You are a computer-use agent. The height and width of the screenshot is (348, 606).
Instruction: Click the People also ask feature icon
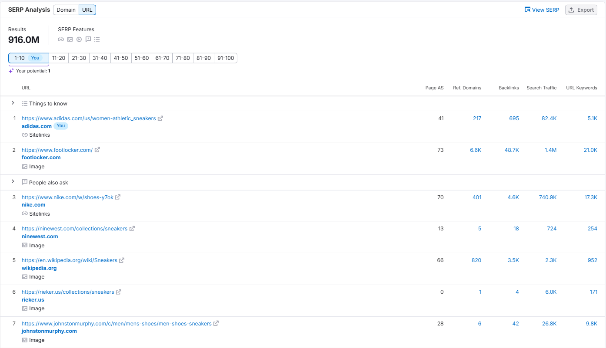[88, 39]
